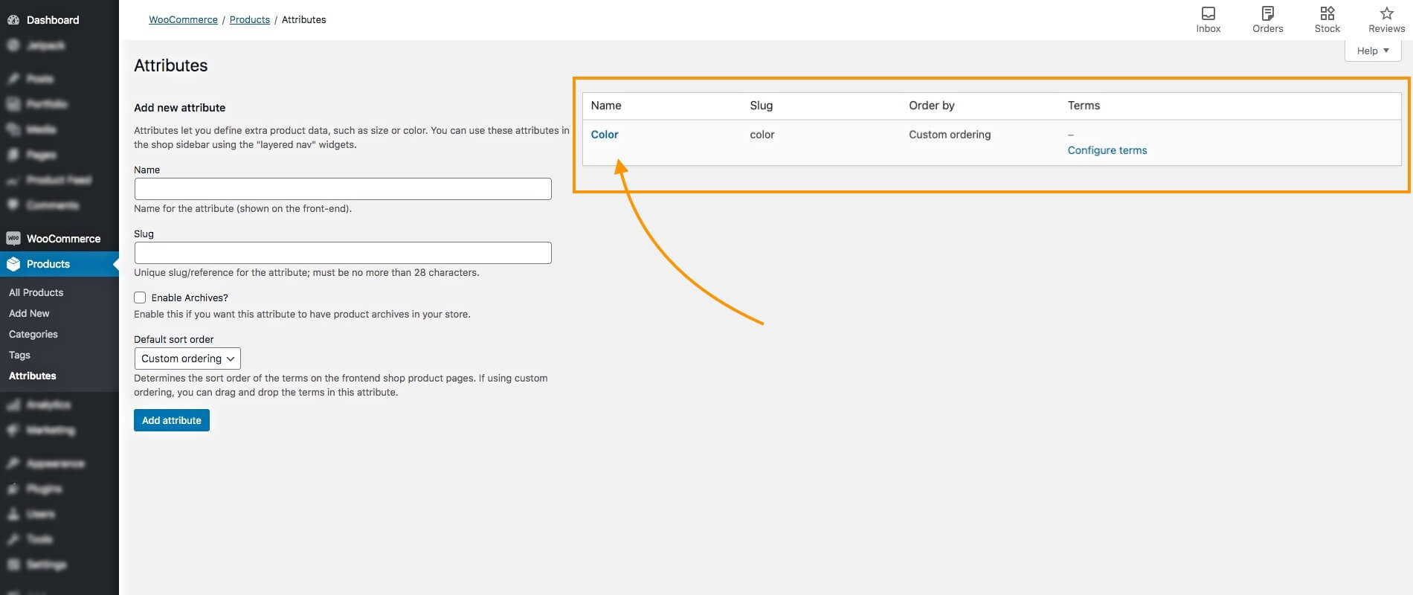Go to Categories submenu item
Image resolution: width=1413 pixels, height=595 pixels.
click(33, 334)
